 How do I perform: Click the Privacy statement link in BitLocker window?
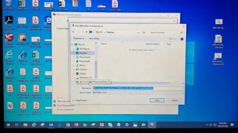[65, 110]
